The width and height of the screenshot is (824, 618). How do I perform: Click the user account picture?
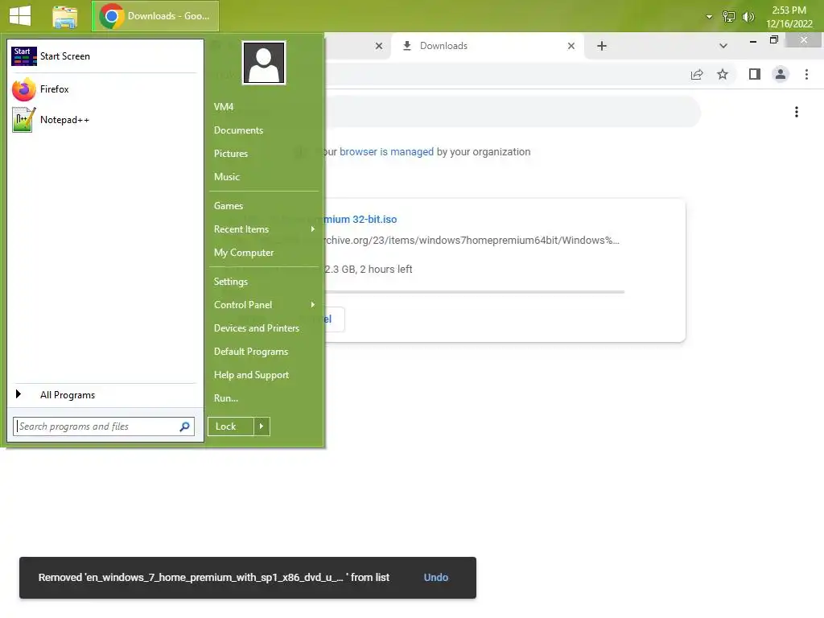point(264,63)
